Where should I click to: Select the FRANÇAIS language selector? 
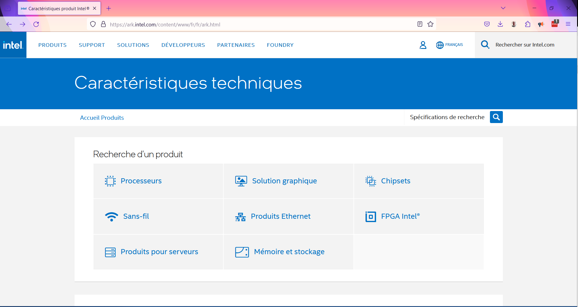[x=454, y=45]
